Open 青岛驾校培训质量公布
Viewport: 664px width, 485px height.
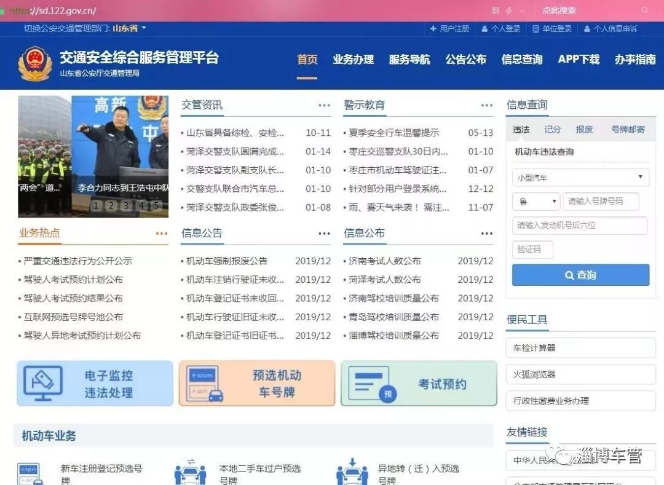(394, 317)
